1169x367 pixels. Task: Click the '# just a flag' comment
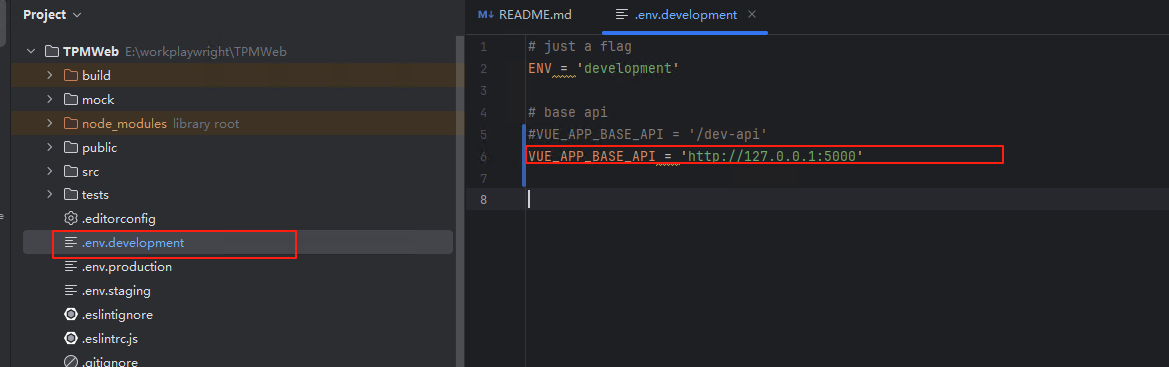(580, 46)
